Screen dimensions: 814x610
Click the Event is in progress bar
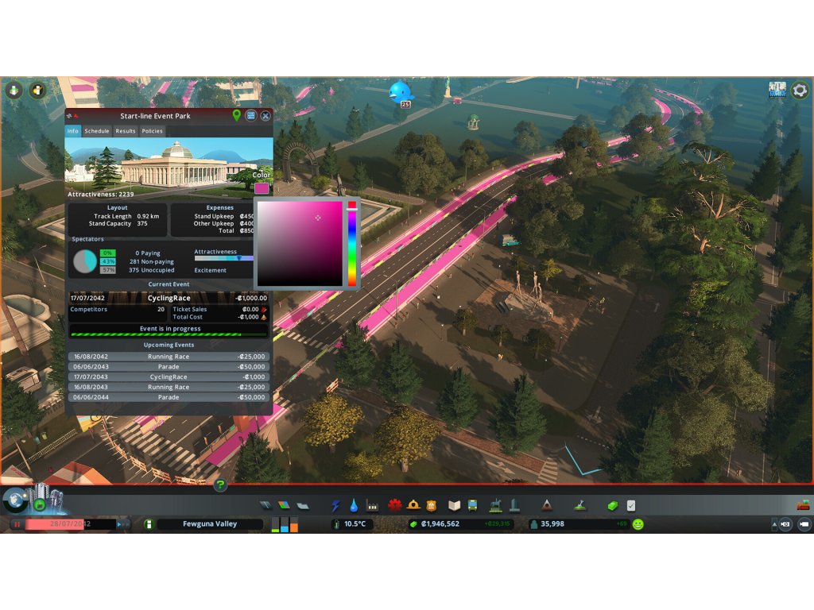pos(169,331)
